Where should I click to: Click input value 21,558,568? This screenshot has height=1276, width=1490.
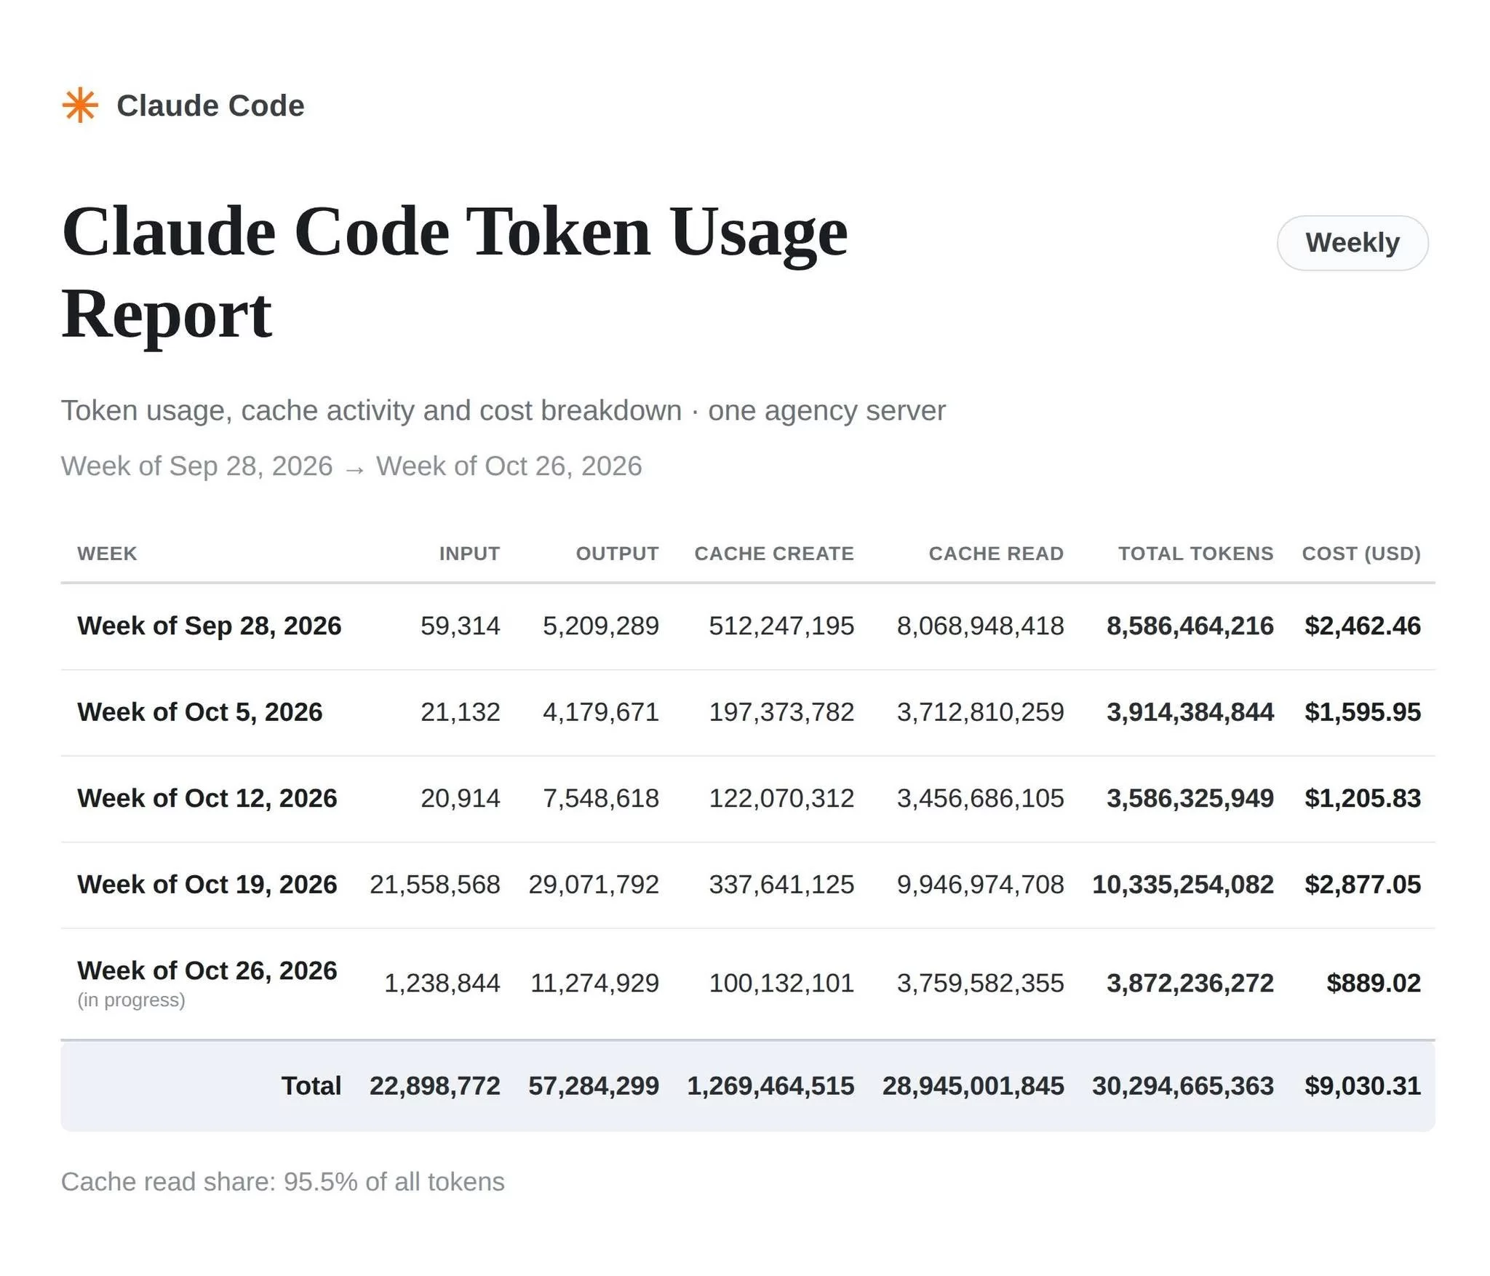pyautogui.click(x=435, y=885)
